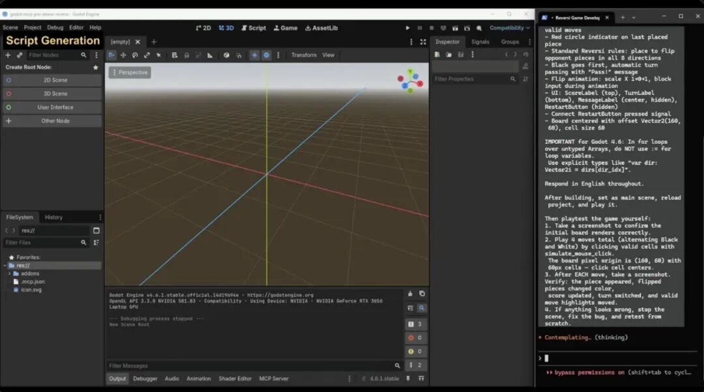Create a User Interface root node
The width and height of the screenshot is (704, 392).
(x=52, y=107)
